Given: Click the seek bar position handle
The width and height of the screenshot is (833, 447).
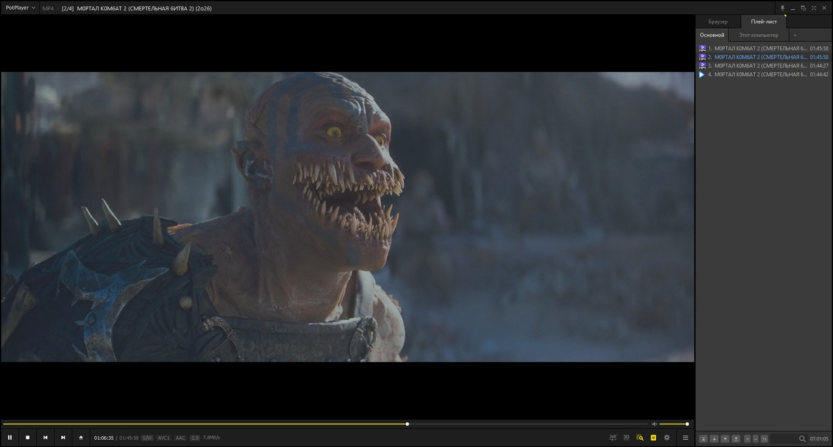Looking at the screenshot, I should tap(407, 424).
